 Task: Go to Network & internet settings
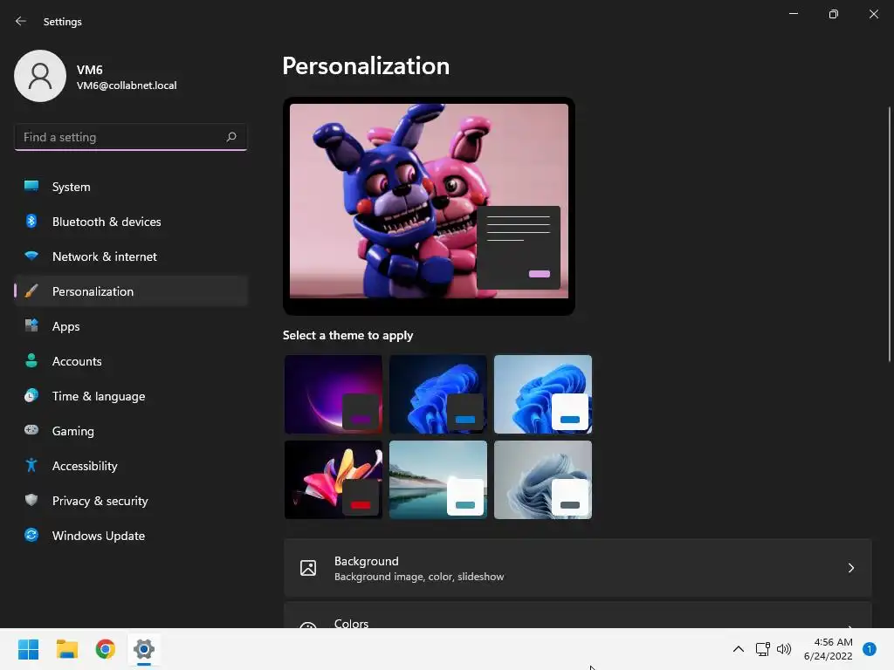[x=131, y=256]
